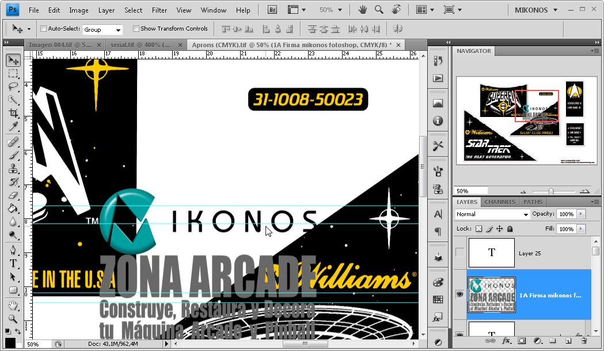Activate the Zoom tool in toolbox
Image resolution: width=604 pixels, height=351 pixels.
(x=13, y=318)
